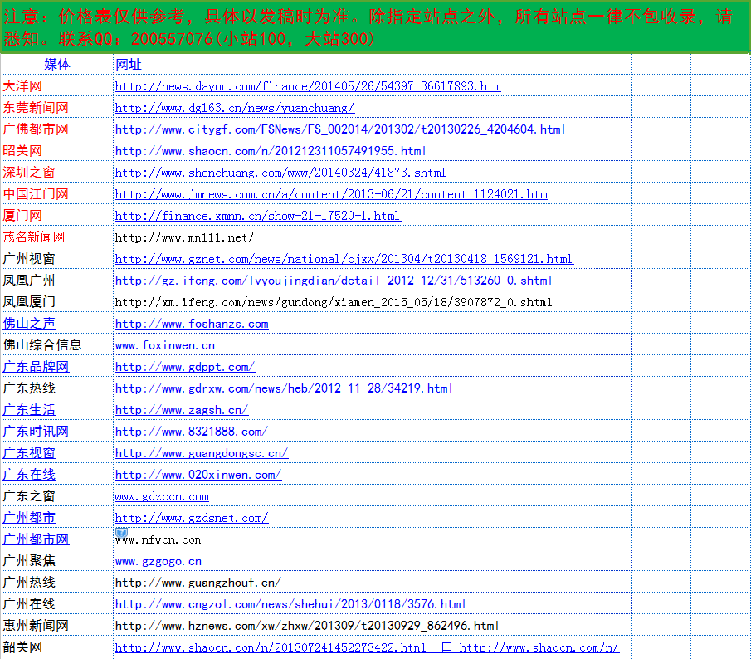This screenshot has height=659, width=751.
Task: Select the citygf.com FSNews URL cell
Action: (x=372, y=129)
